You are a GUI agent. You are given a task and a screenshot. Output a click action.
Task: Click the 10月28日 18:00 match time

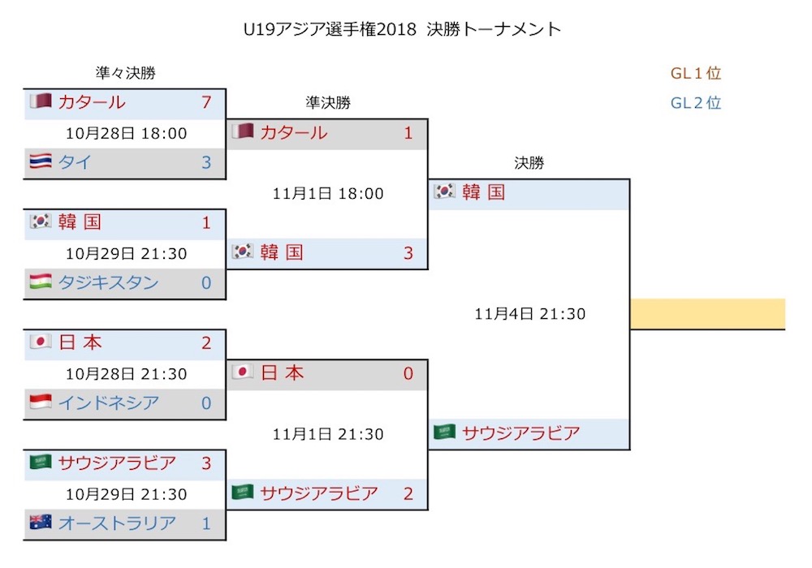(126, 133)
